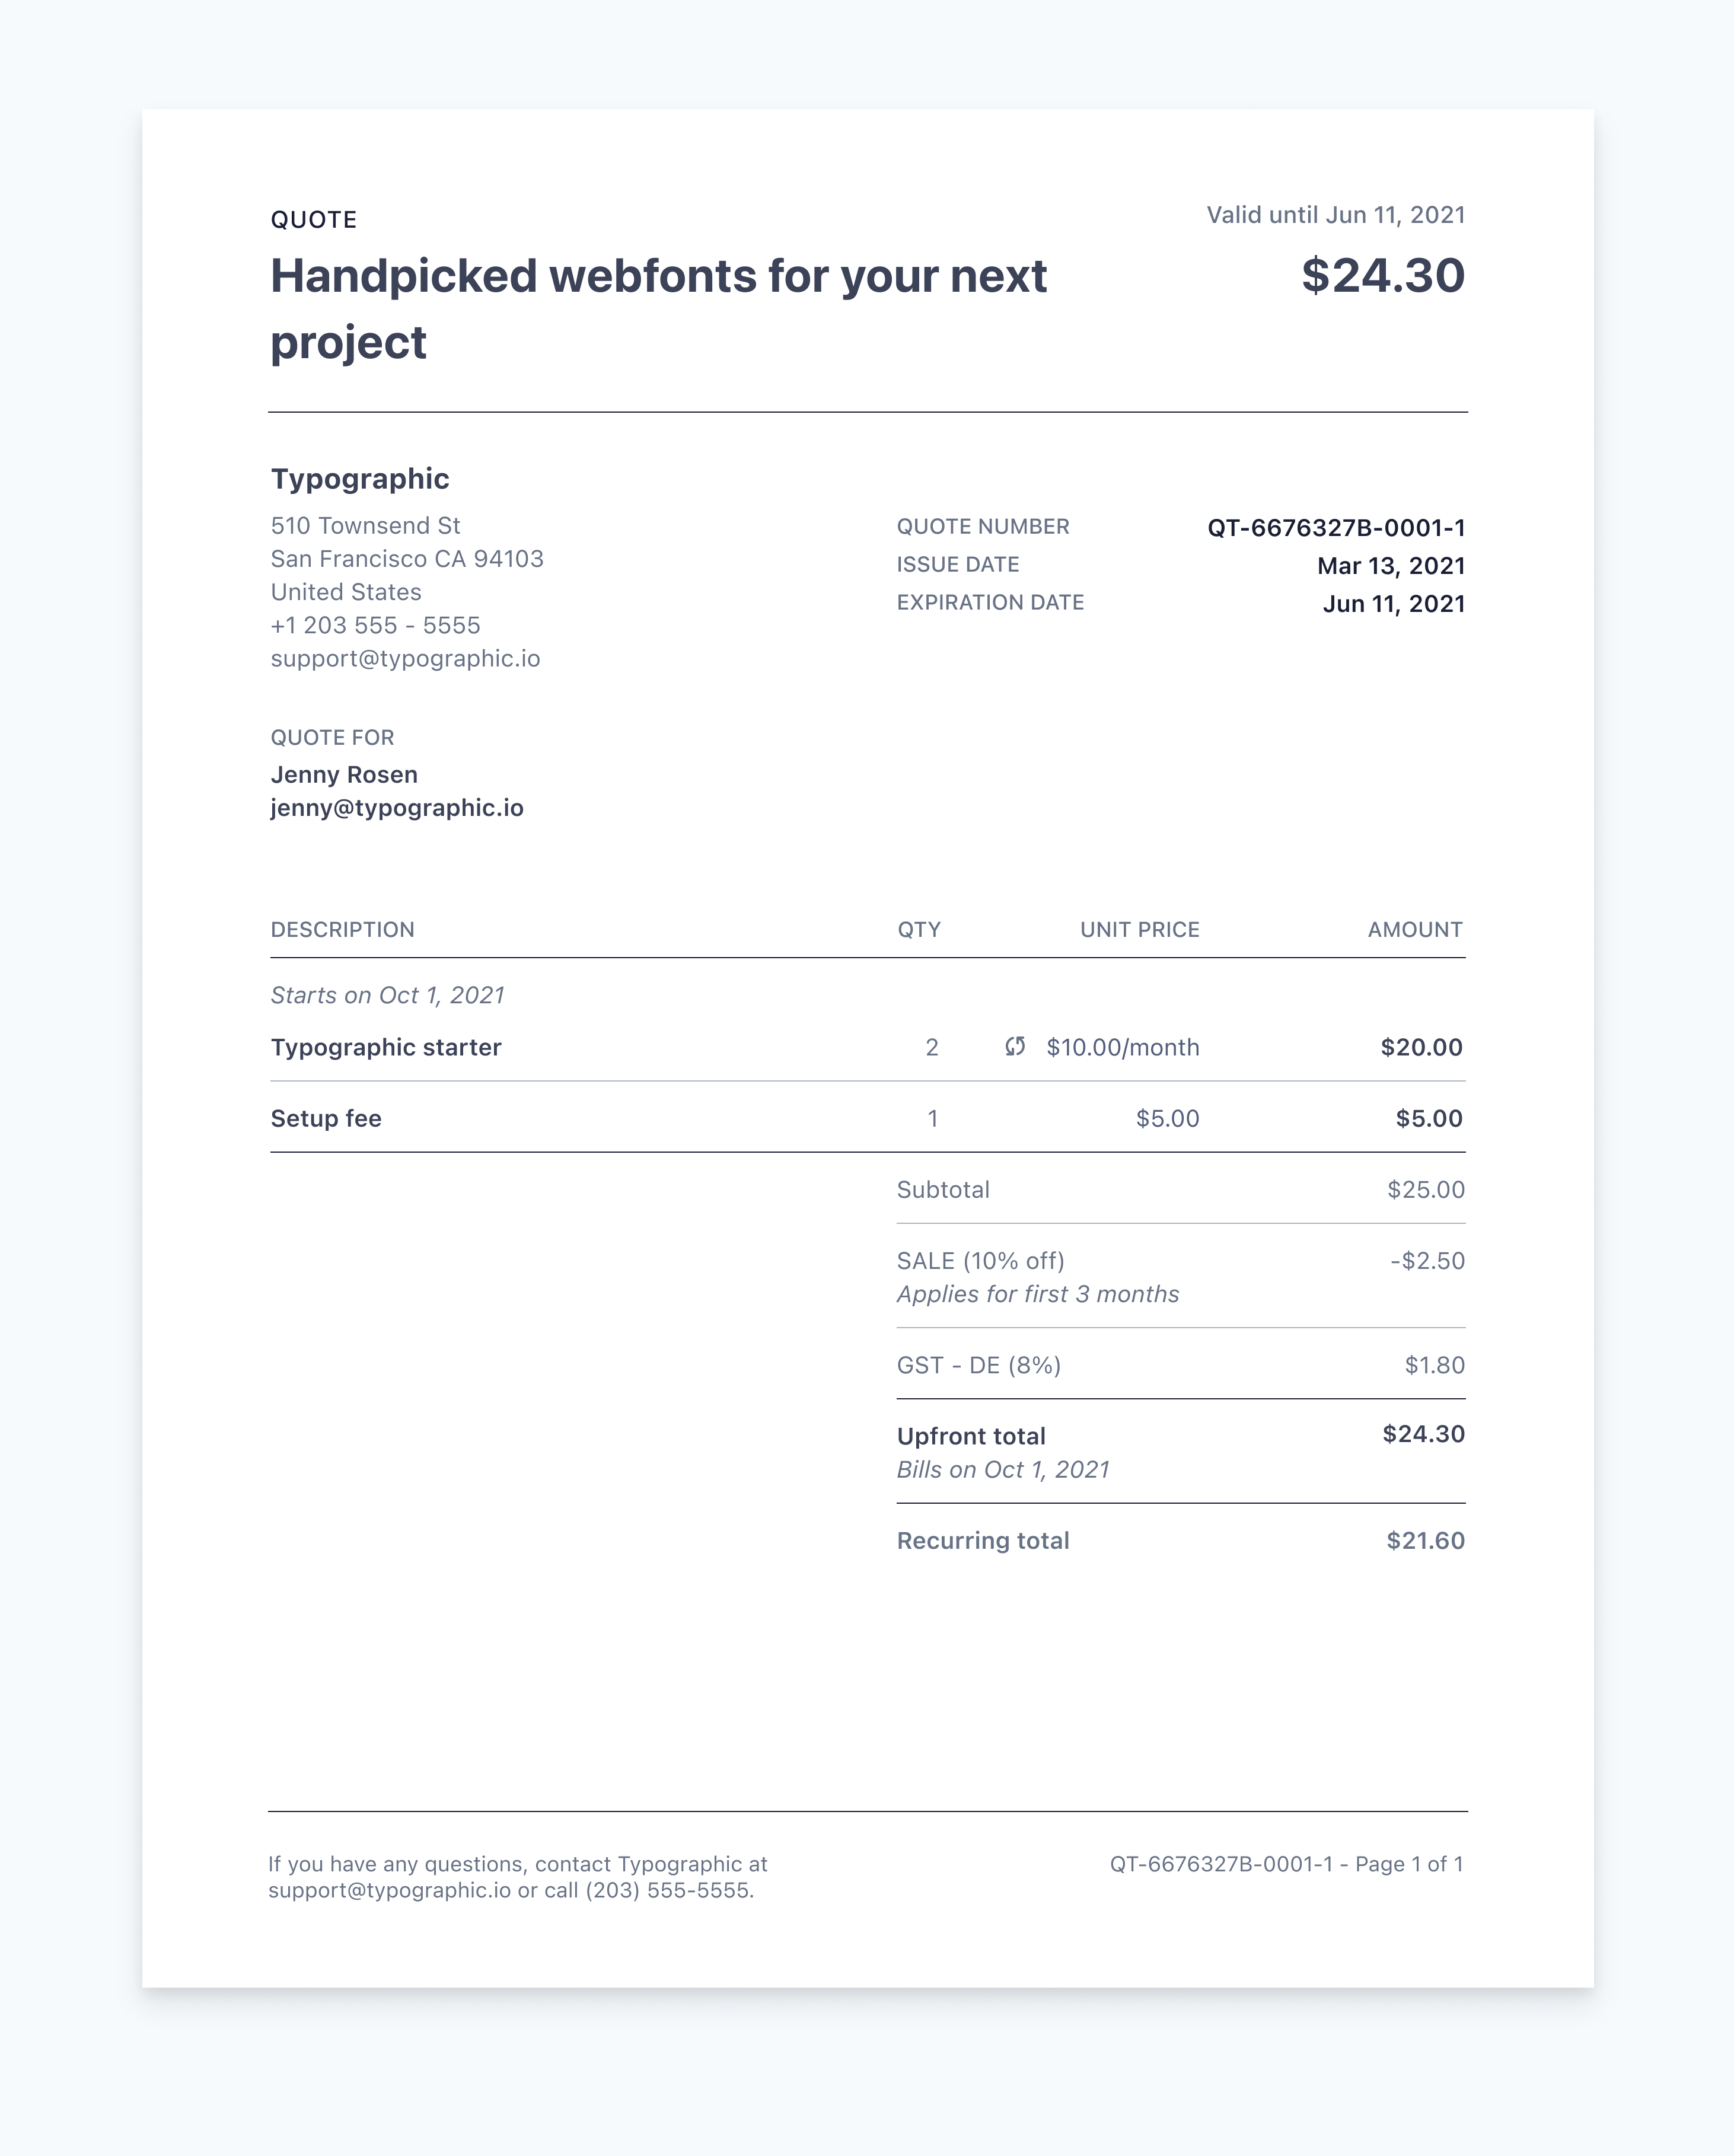The image size is (1734, 2156).
Task: Click the jenny@typographic.io customer email
Action: pyautogui.click(x=397, y=807)
